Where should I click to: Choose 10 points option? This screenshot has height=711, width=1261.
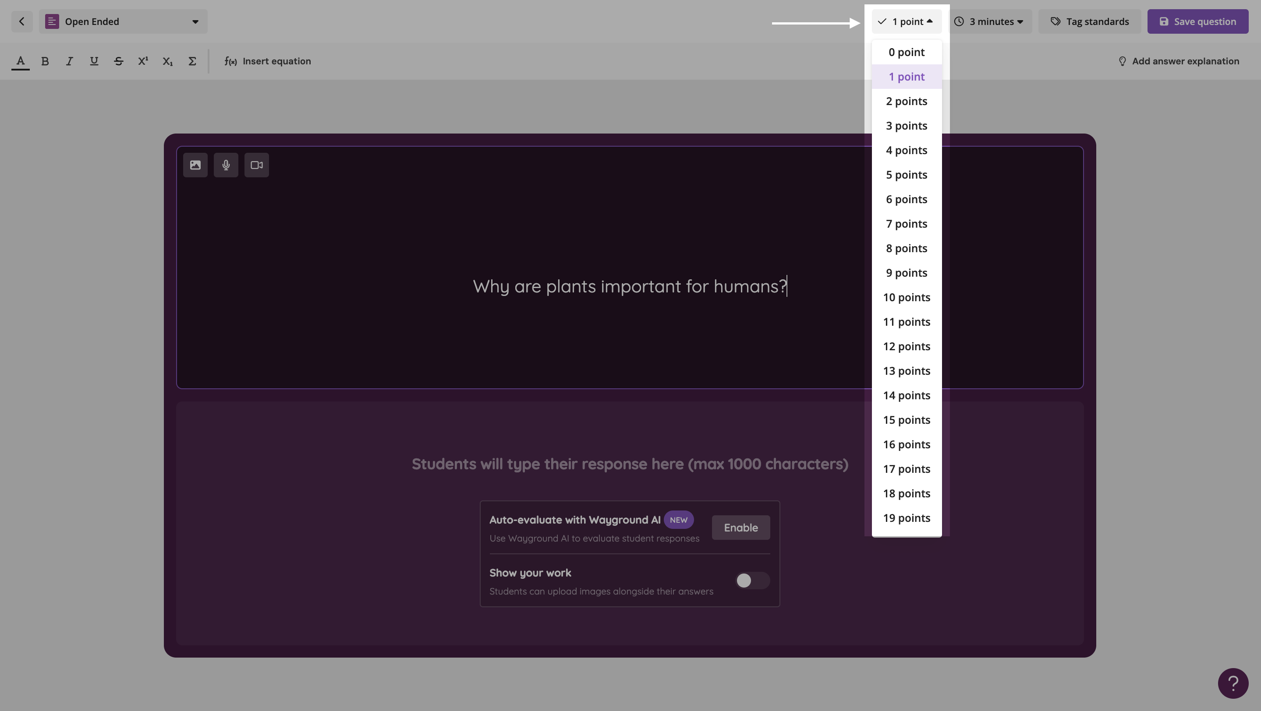tap(906, 297)
